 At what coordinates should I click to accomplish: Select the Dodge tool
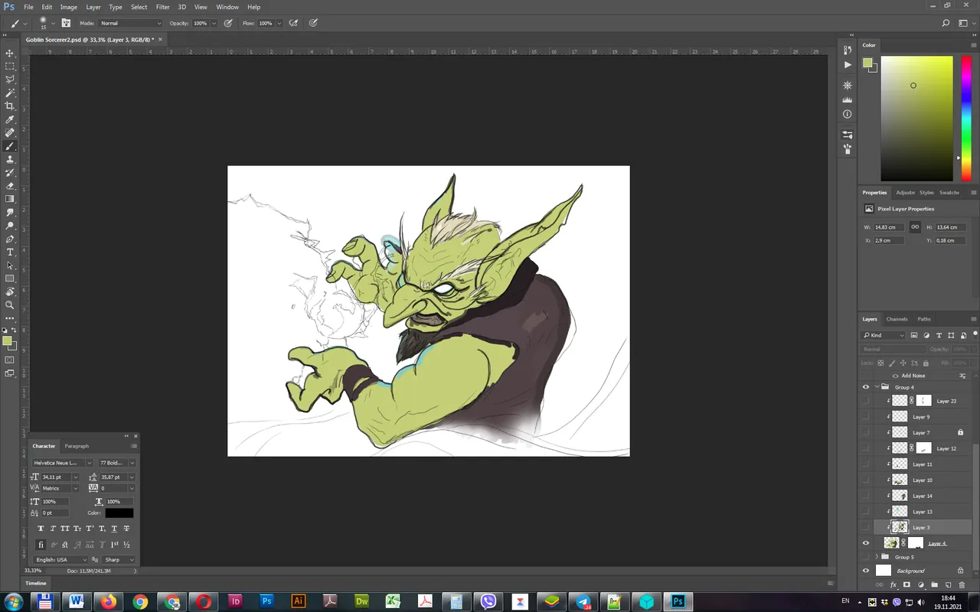[10, 226]
